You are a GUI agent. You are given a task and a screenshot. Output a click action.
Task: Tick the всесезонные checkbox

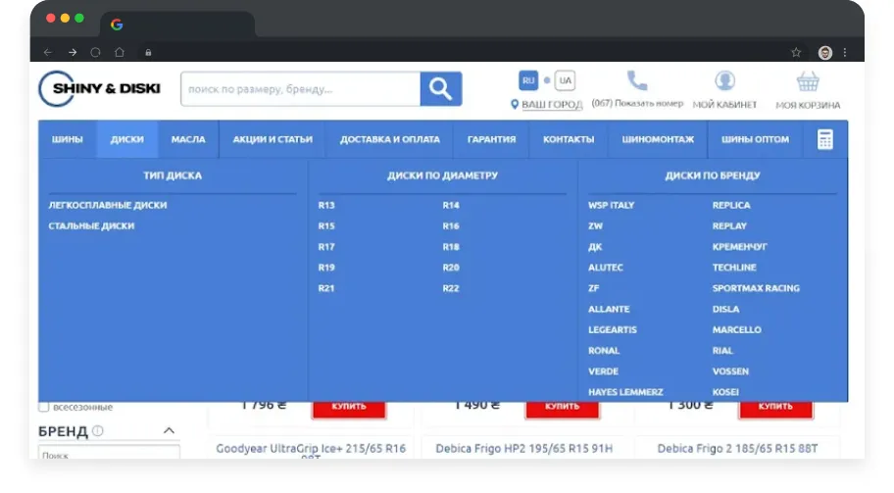coord(44,407)
